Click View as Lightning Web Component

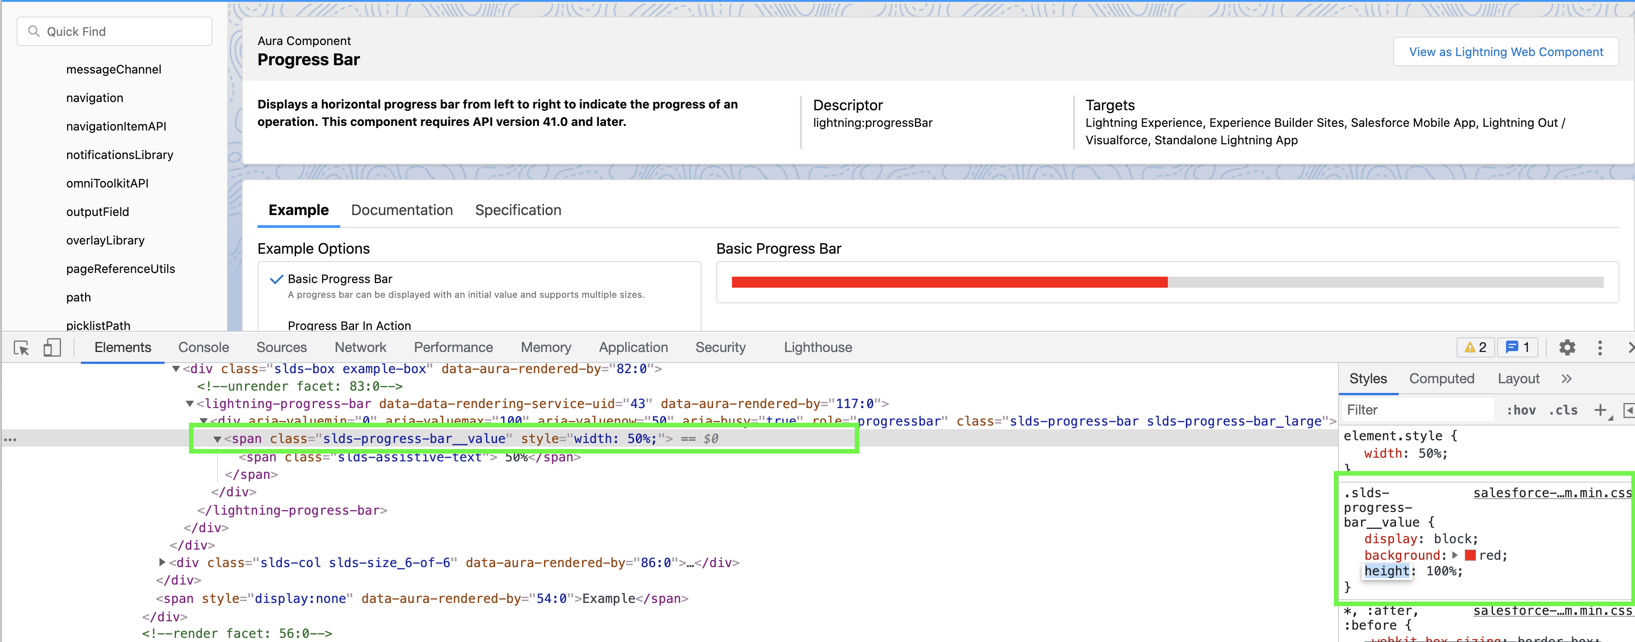(x=1505, y=52)
